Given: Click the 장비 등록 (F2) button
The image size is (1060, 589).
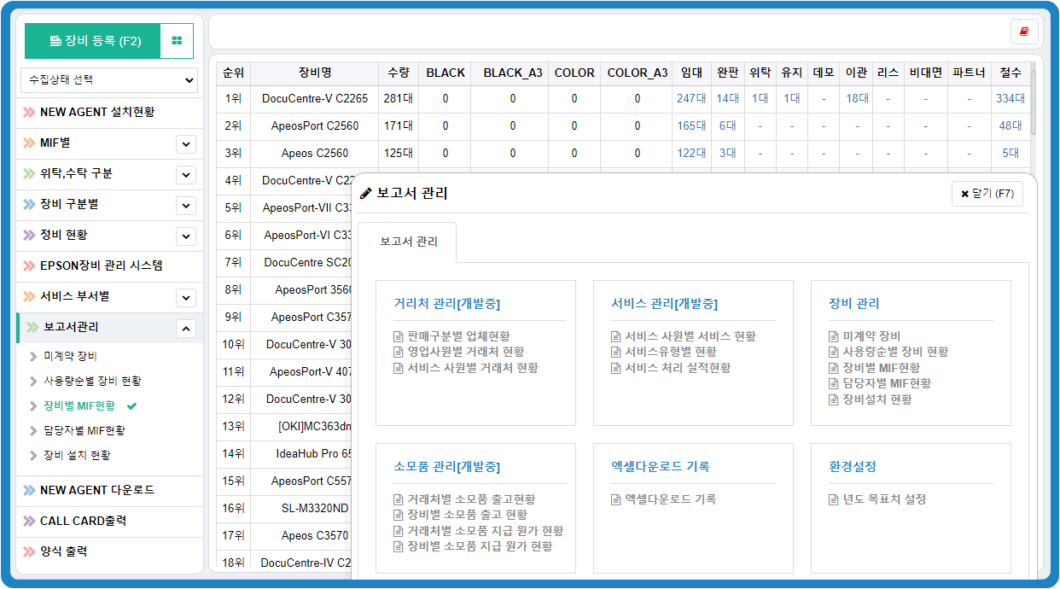Looking at the screenshot, I should [x=93, y=41].
